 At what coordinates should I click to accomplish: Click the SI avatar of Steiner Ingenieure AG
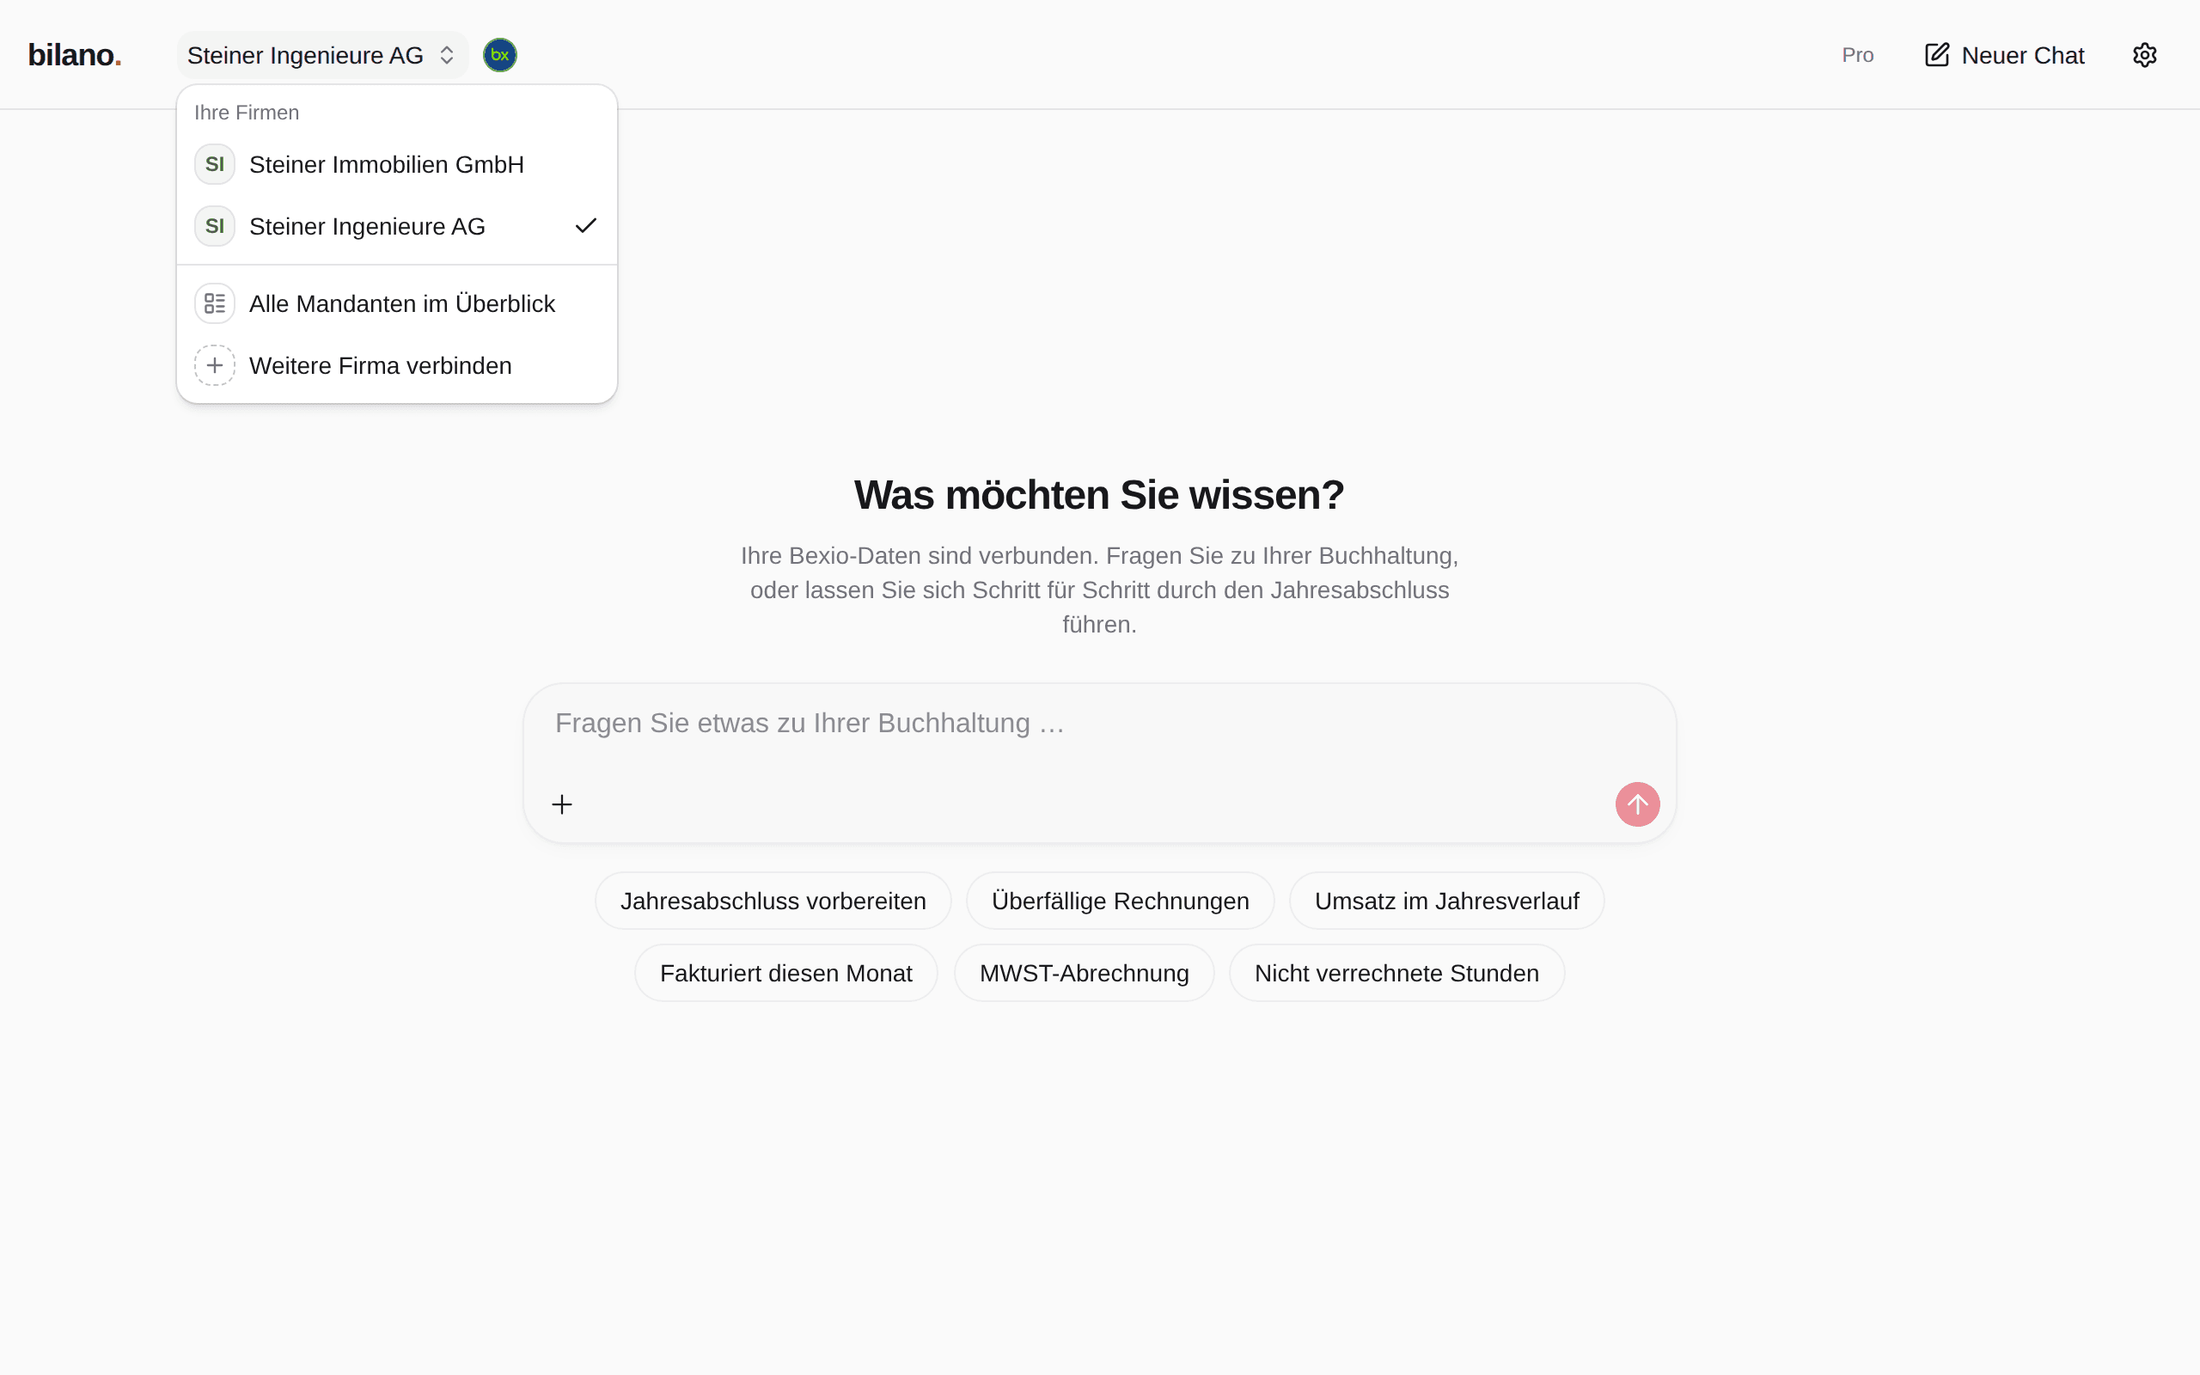coord(215,226)
